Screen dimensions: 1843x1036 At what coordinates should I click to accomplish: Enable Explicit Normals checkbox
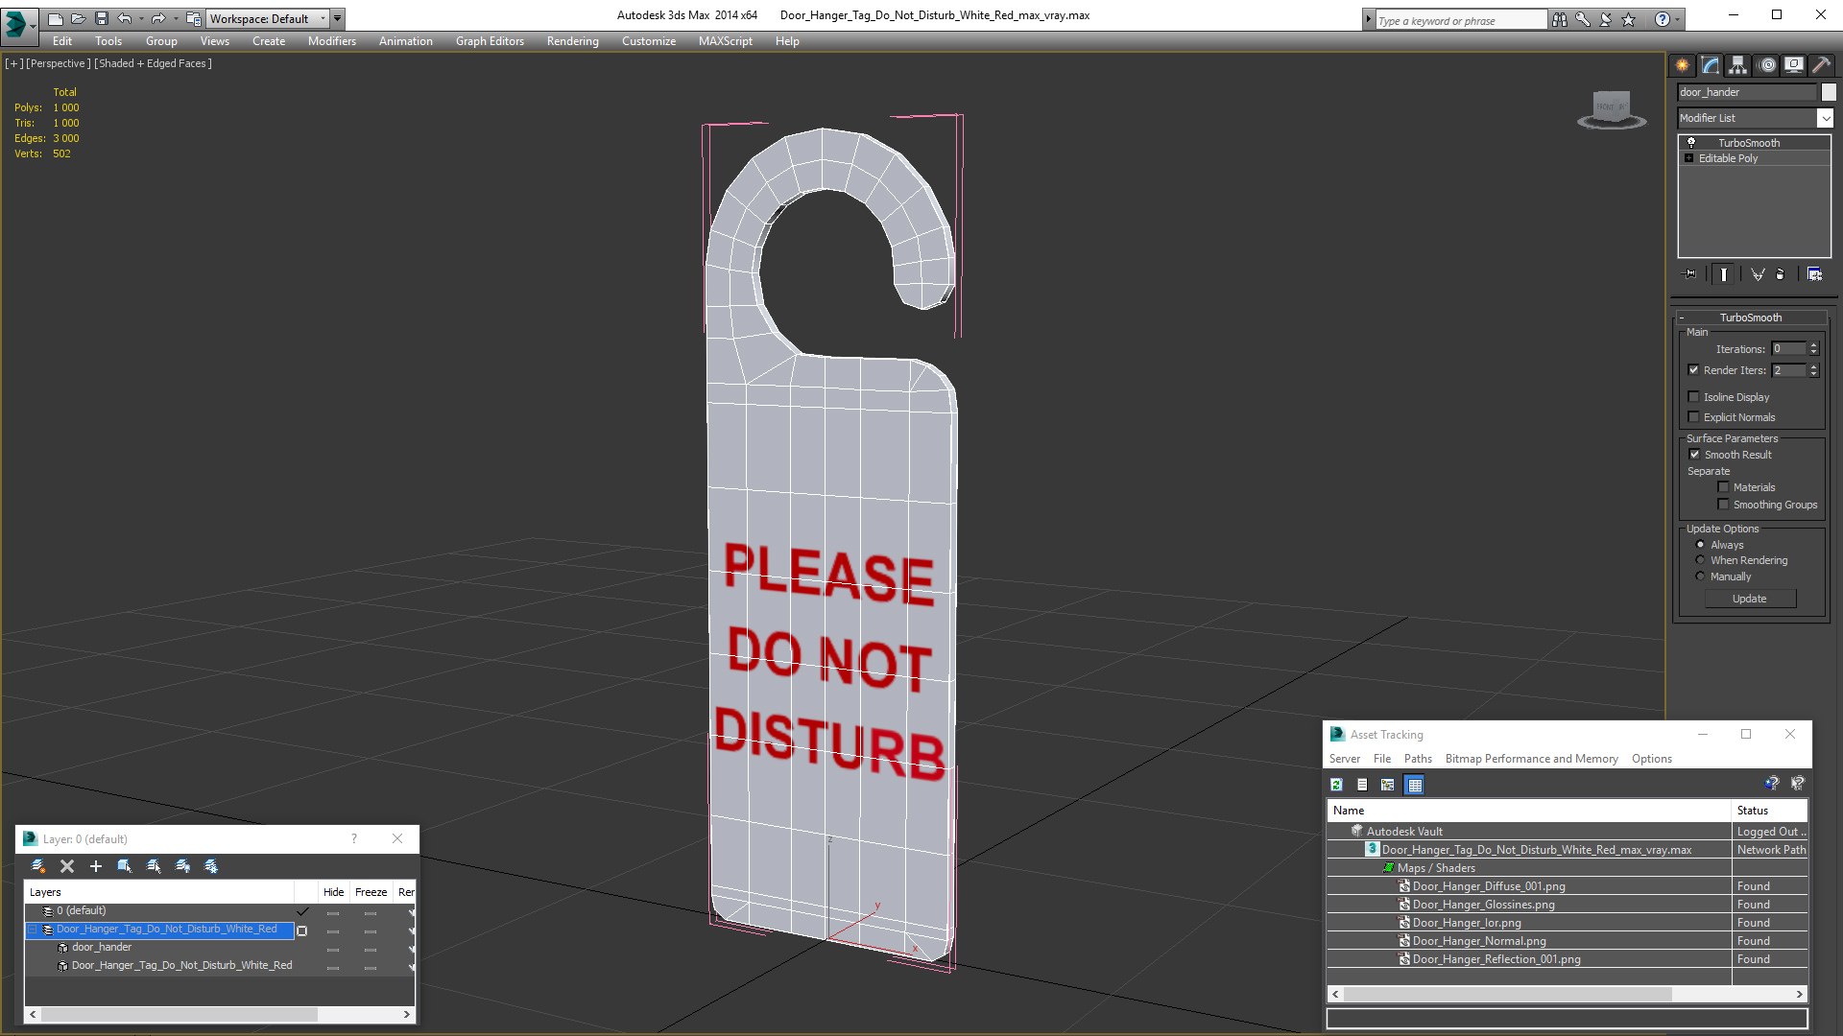coord(1693,416)
